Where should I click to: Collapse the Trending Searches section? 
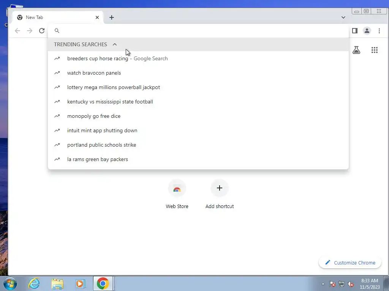pyautogui.click(x=115, y=44)
